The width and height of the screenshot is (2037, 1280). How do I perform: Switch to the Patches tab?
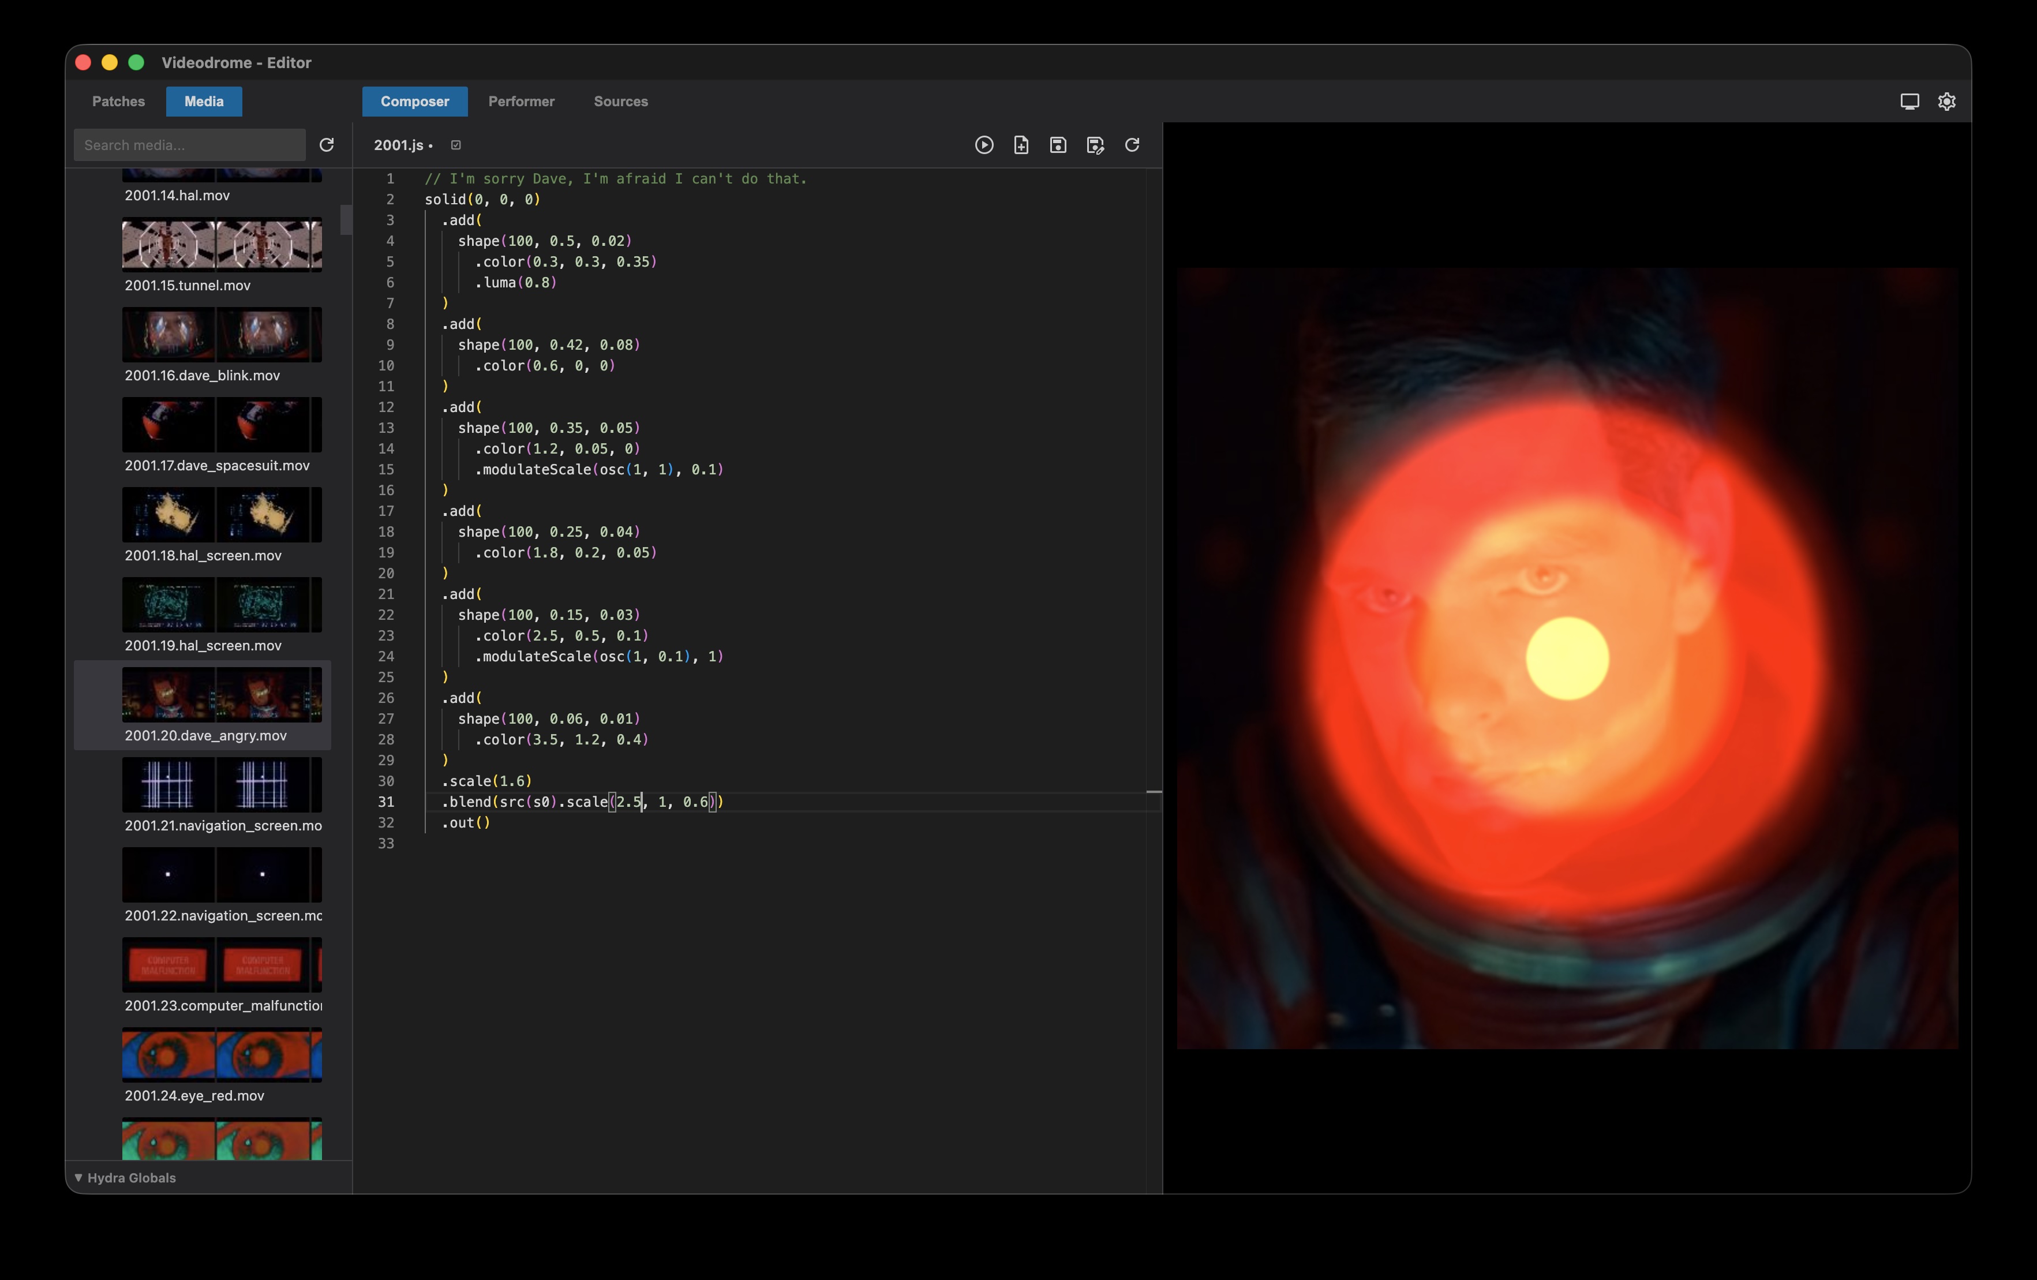click(118, 102)
